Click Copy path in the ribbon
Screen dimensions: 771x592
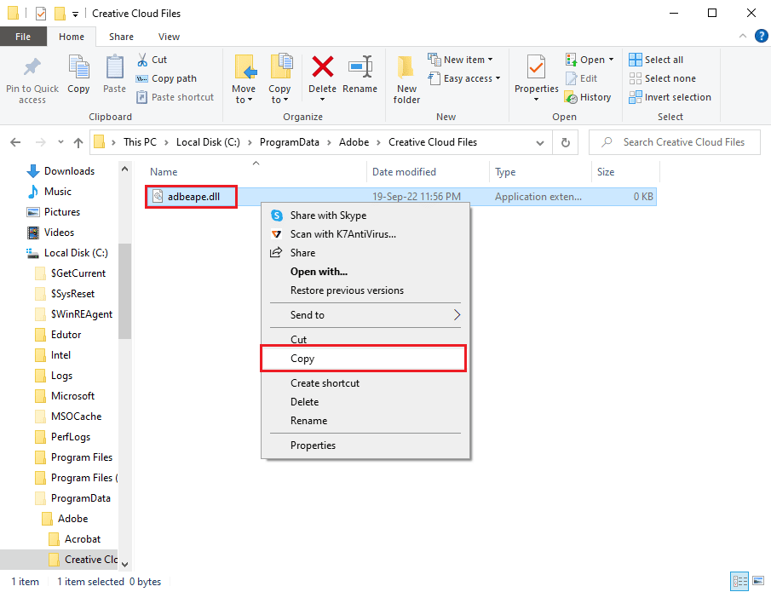click(166, 78)
